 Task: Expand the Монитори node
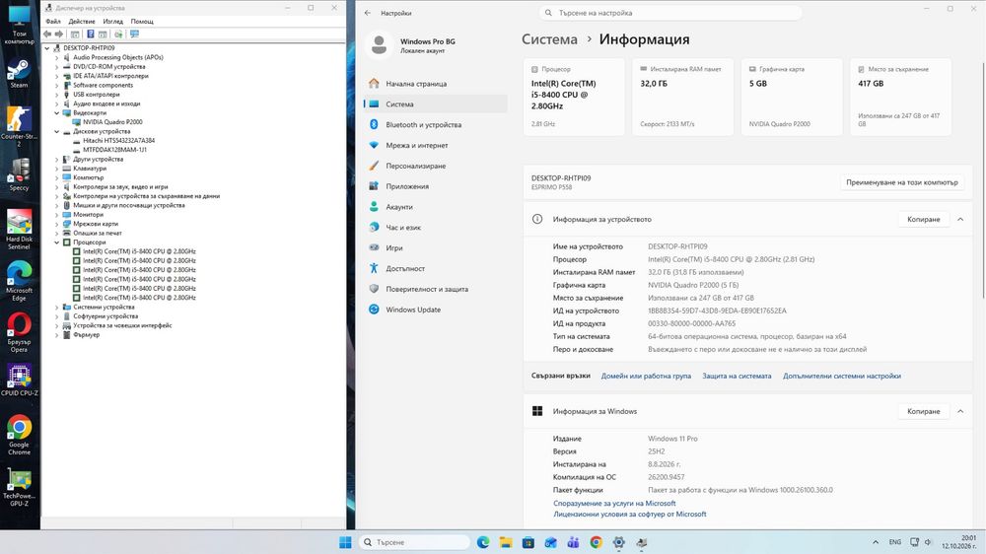point(56,215)
